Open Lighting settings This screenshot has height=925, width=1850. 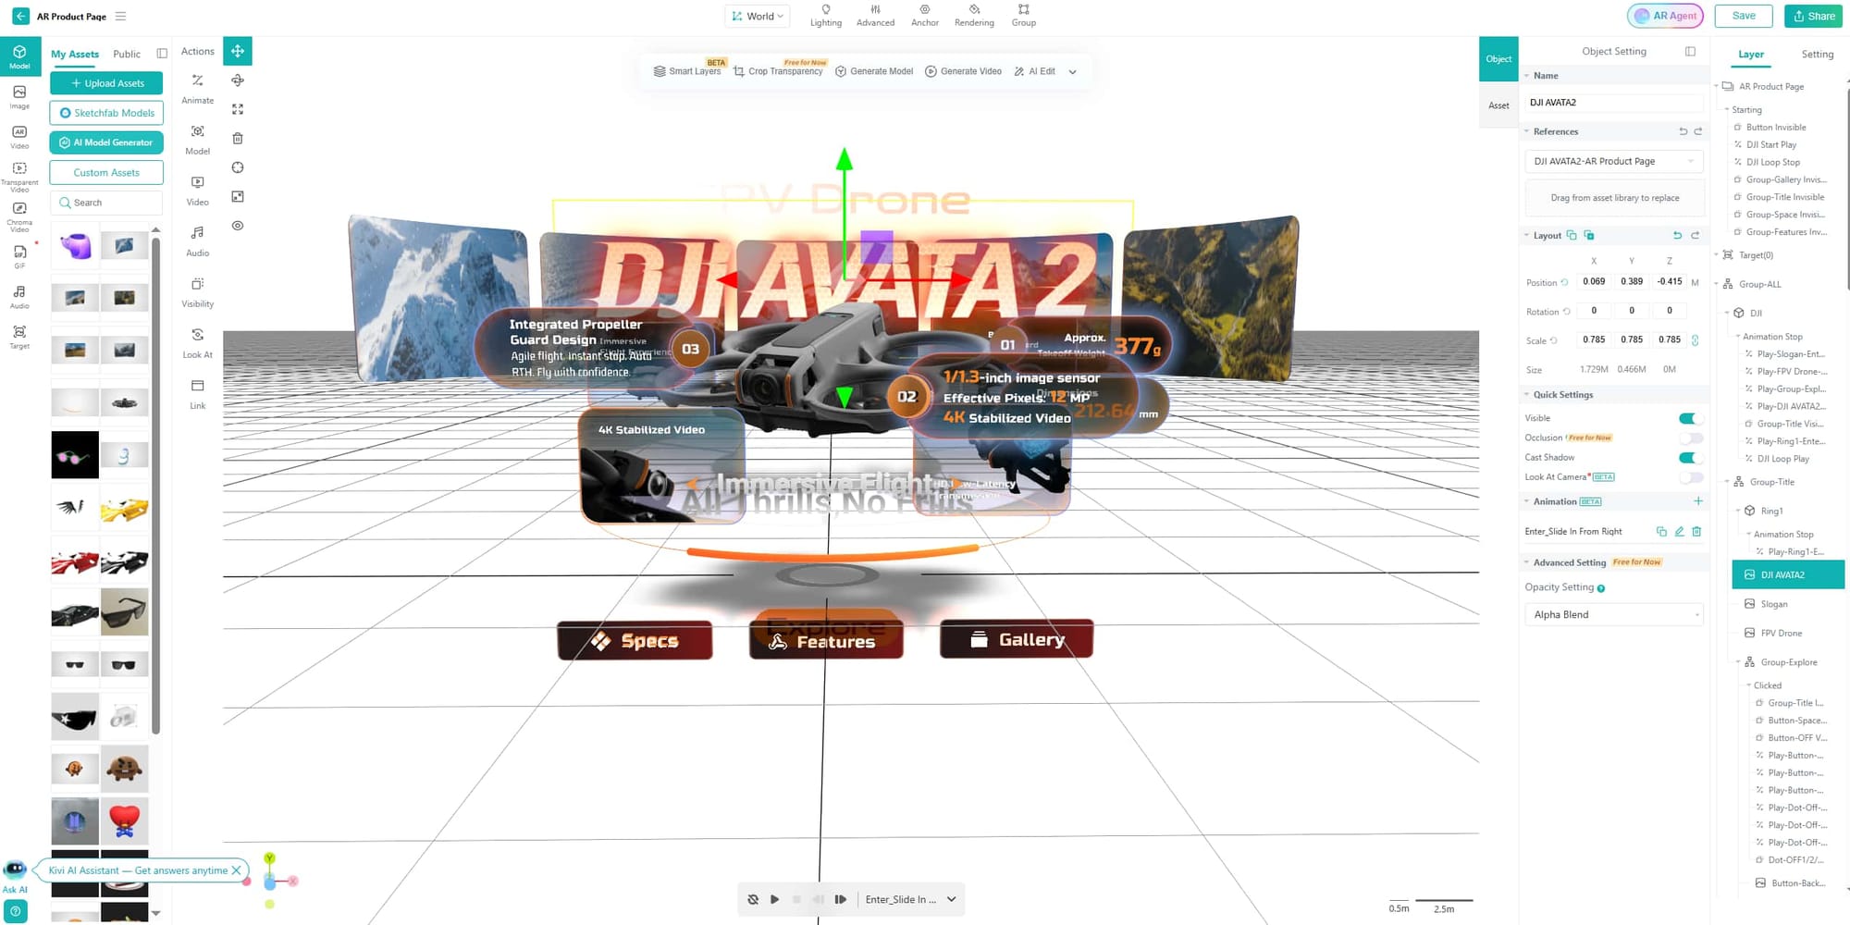coord(826,16)
